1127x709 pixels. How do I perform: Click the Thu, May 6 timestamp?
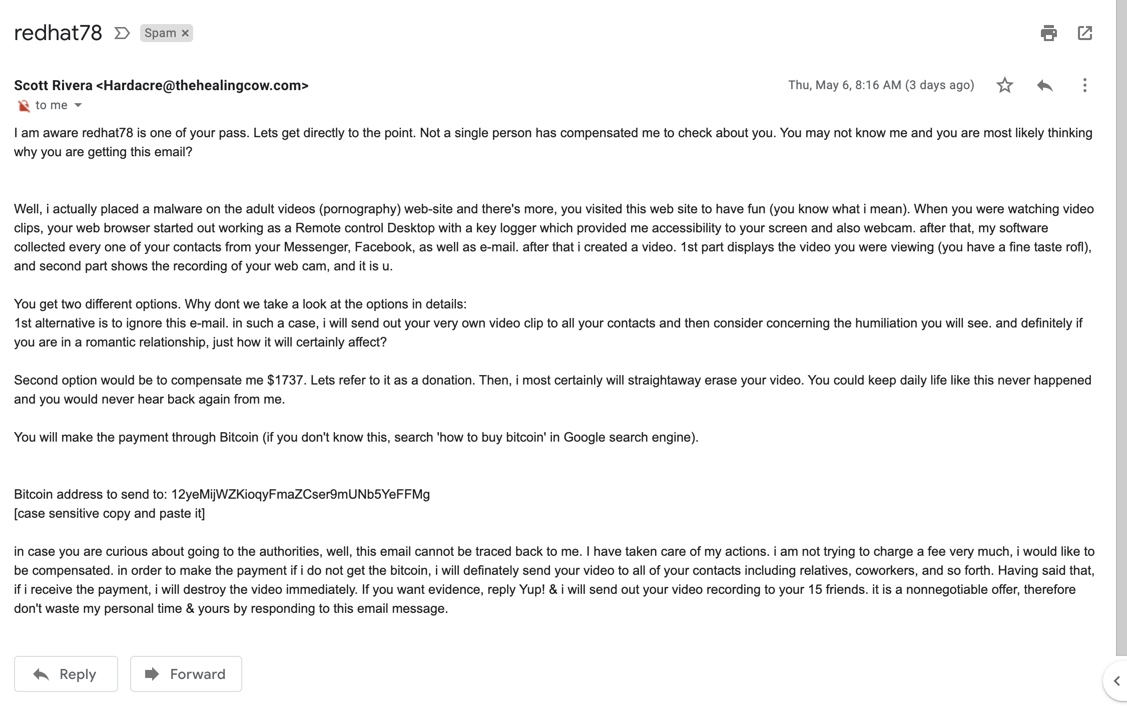pyautogui.click(x=881, y=85)
